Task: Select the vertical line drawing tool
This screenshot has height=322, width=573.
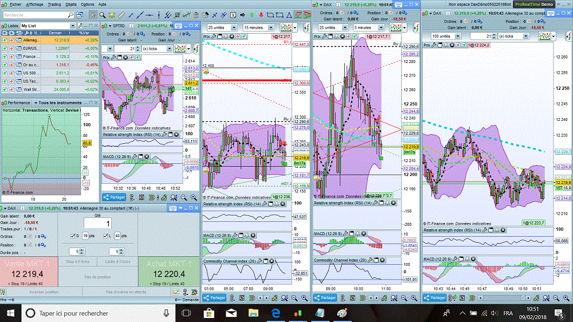Action: point(159,15)
